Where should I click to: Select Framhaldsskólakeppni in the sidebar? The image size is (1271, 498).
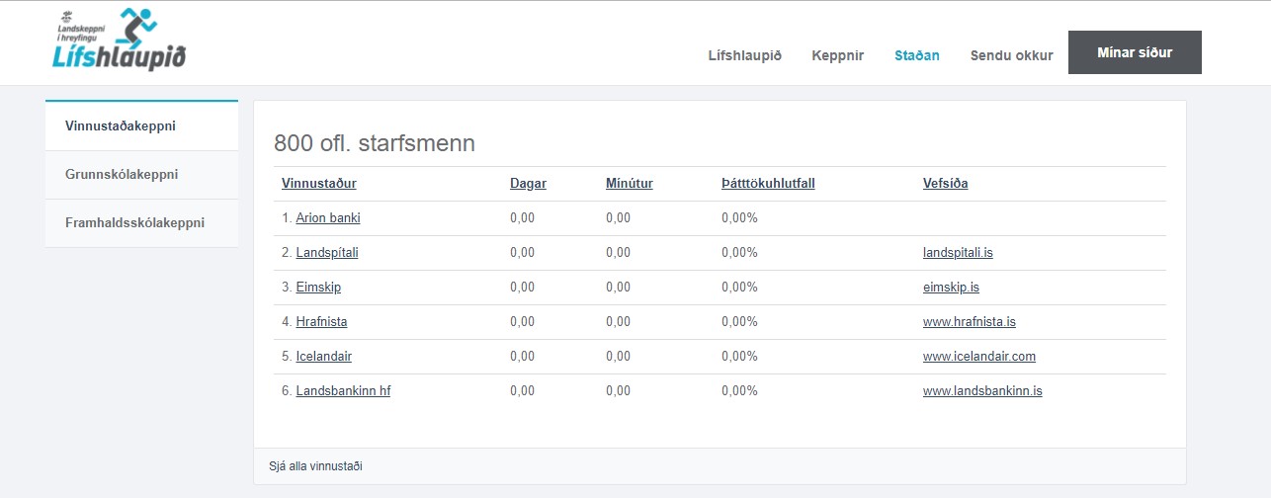(x=141, y=223)
